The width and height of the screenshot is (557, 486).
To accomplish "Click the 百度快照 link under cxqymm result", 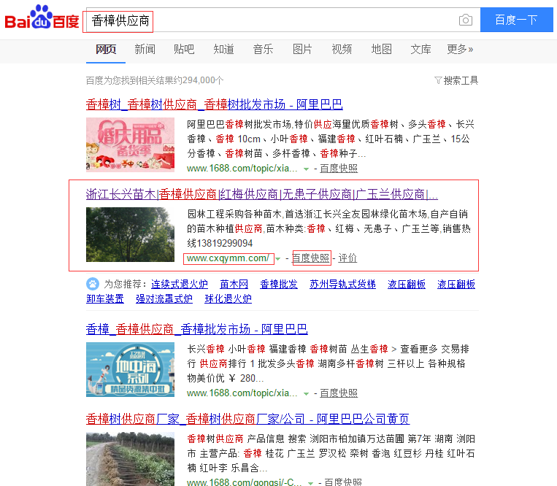I will 311,258.
